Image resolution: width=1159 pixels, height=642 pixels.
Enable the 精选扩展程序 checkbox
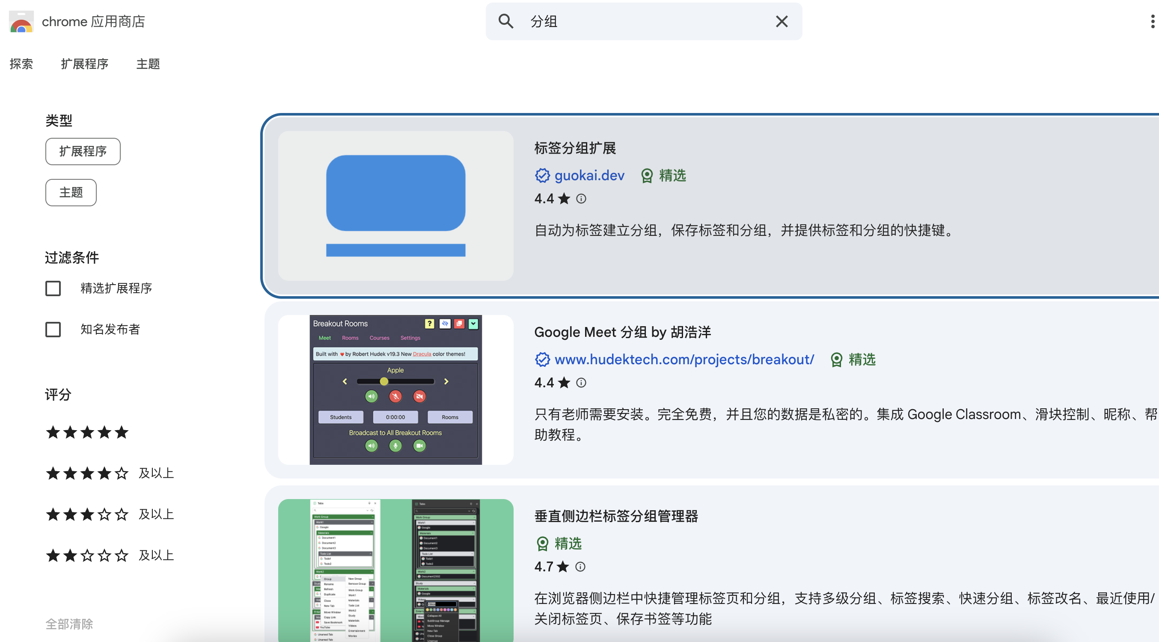coord(53,288)
